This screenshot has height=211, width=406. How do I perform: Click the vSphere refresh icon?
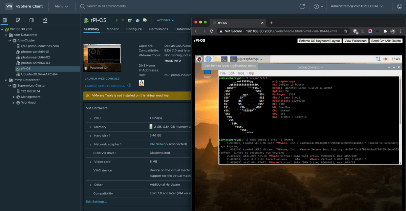pyautogui.click(x=302, y=6)
